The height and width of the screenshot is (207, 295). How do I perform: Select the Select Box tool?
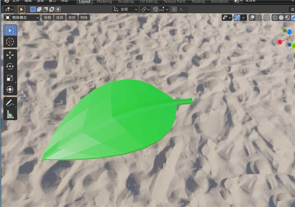click(x=10, y=31)
